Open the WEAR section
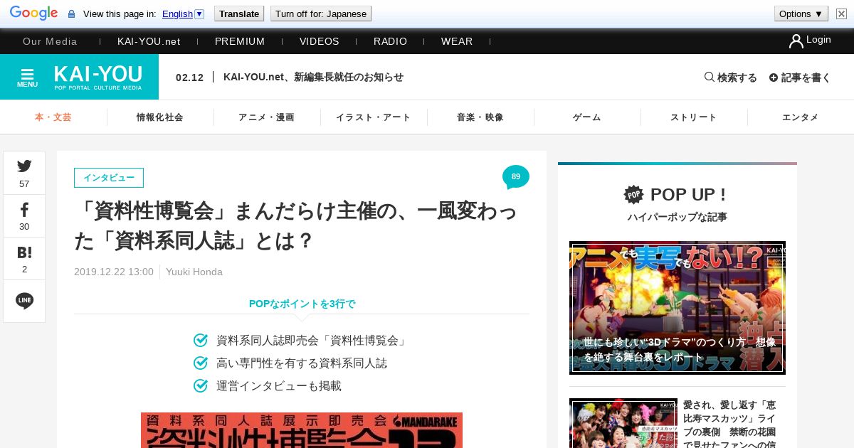 (457, 41)
